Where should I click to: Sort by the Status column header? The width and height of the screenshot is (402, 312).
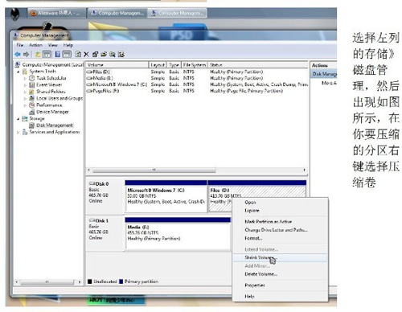(258, 65)
